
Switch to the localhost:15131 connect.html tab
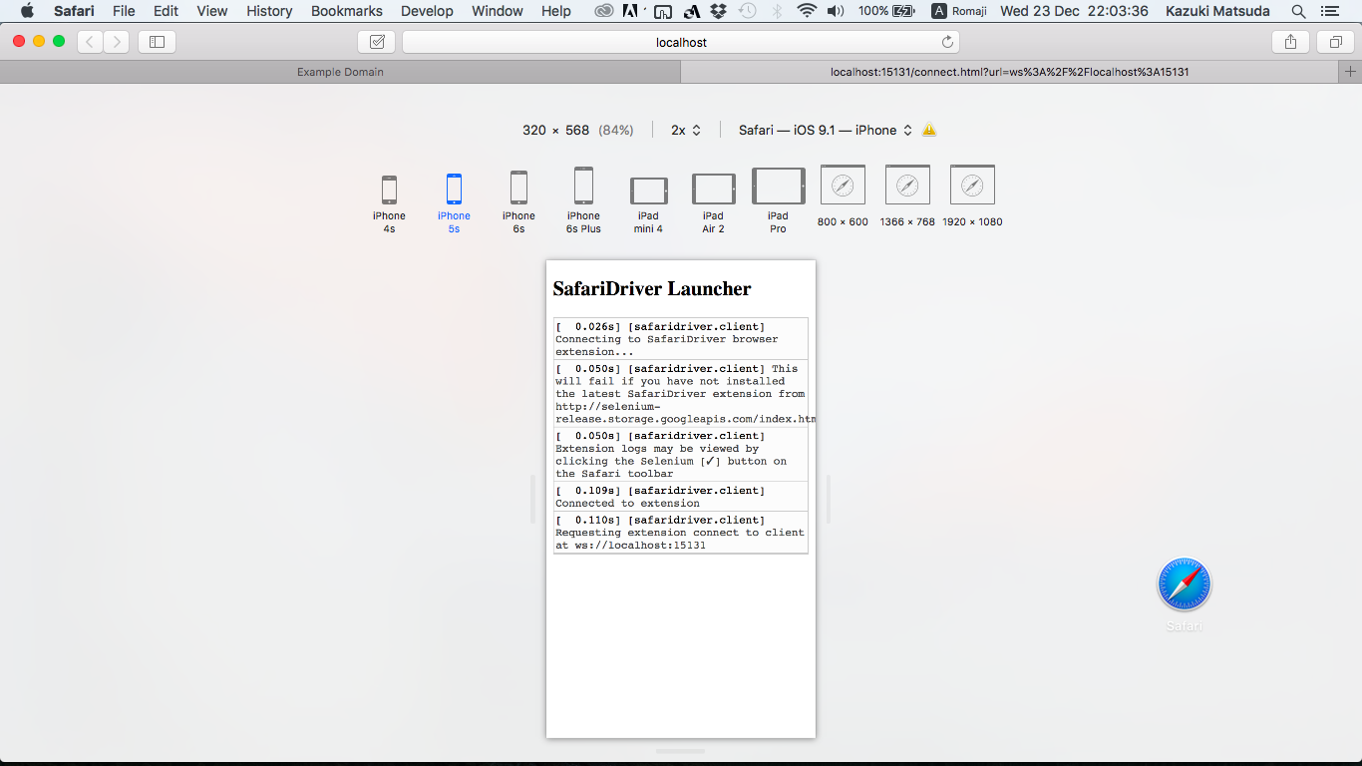(1010, 72)
